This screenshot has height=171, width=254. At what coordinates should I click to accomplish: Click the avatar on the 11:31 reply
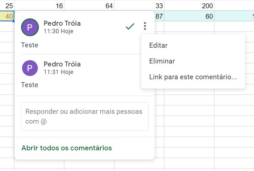[x=30, y=68]
